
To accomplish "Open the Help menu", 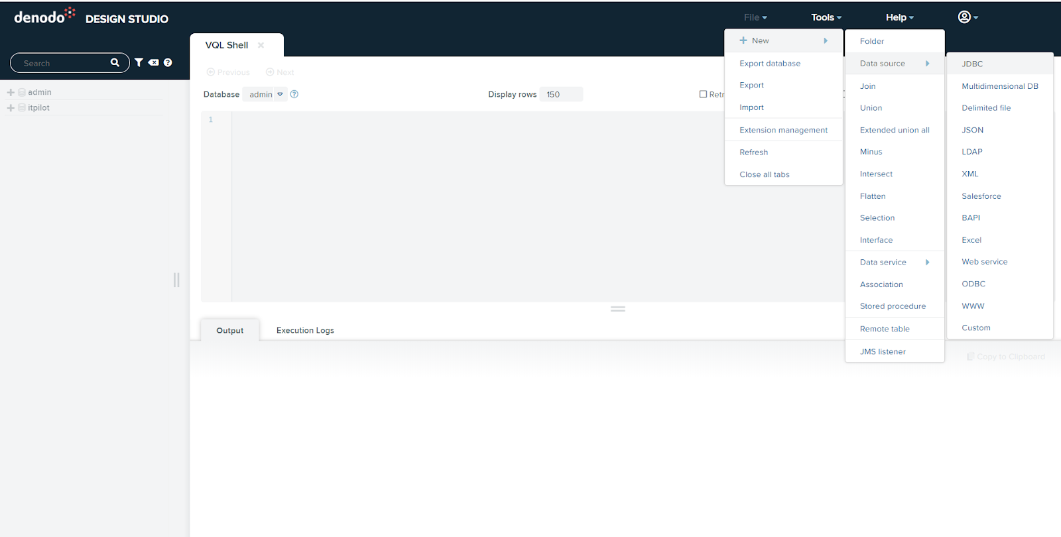I will coord(900,17).
